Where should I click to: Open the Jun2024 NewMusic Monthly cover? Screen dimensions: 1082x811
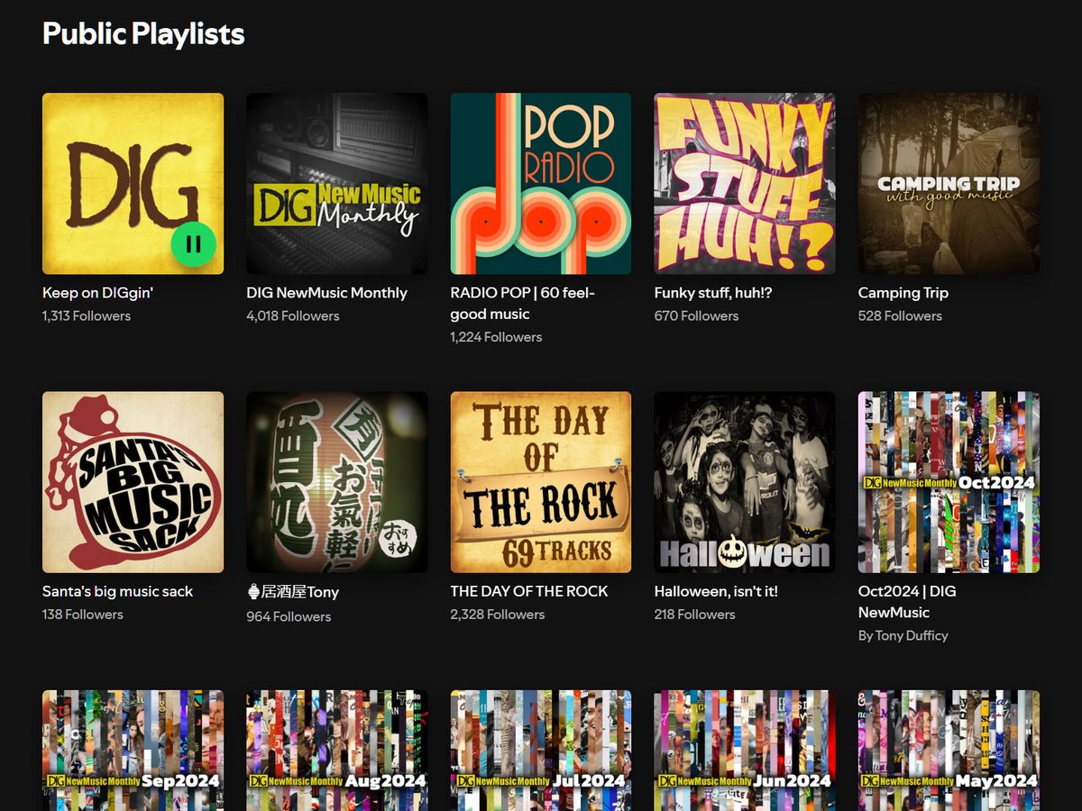(745, 751)
